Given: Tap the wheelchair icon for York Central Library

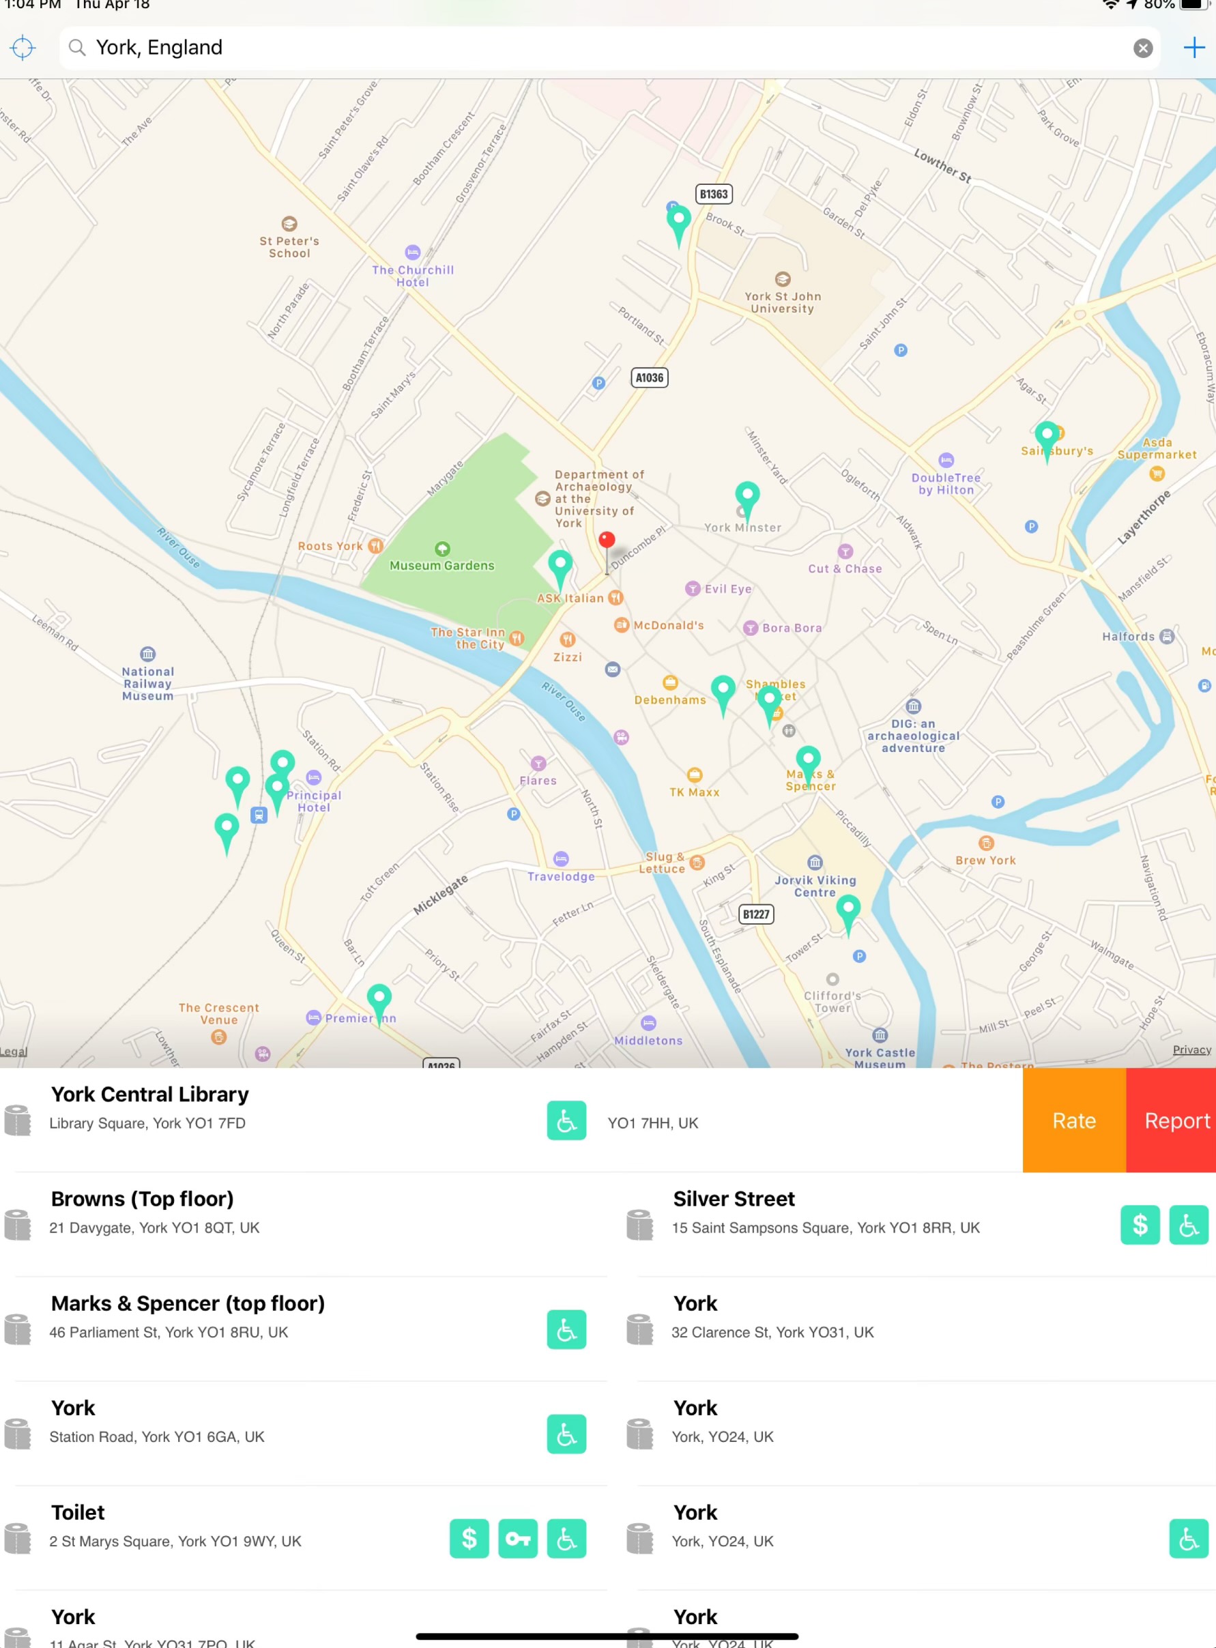Looking at the screenshot, I should [x=566, y=1120].
